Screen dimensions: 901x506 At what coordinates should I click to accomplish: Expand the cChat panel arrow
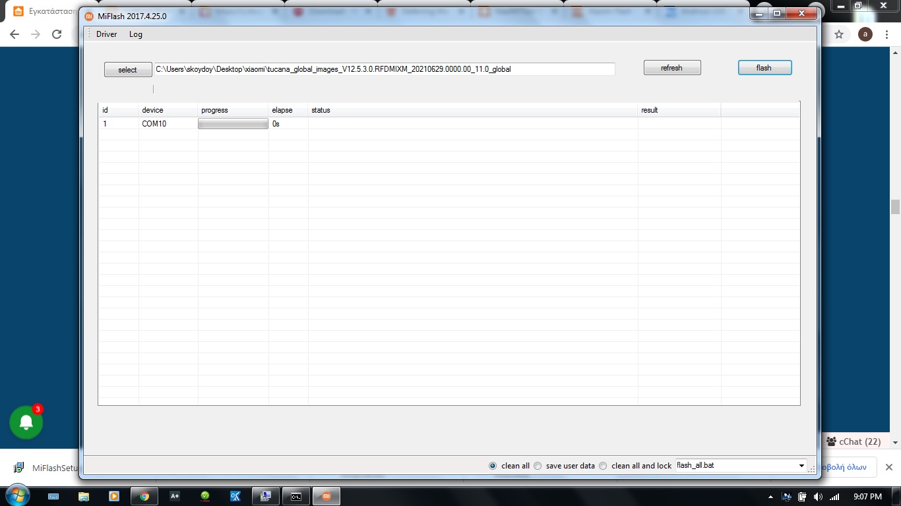click(x=895, y=442)
